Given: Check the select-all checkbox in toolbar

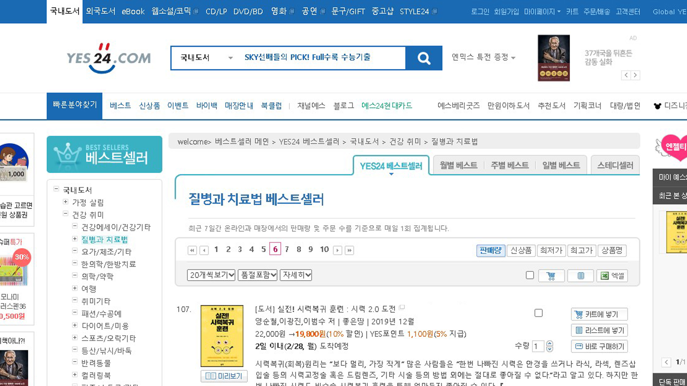Looking at the screenshot, I should pyautogui.click(x=530, y=275).
